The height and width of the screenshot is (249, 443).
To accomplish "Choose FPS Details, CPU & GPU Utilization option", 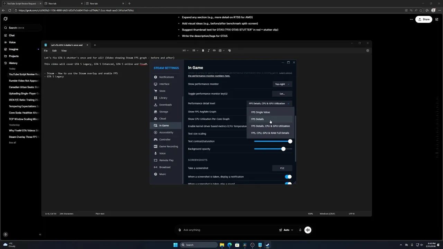I will pos(270,126).
